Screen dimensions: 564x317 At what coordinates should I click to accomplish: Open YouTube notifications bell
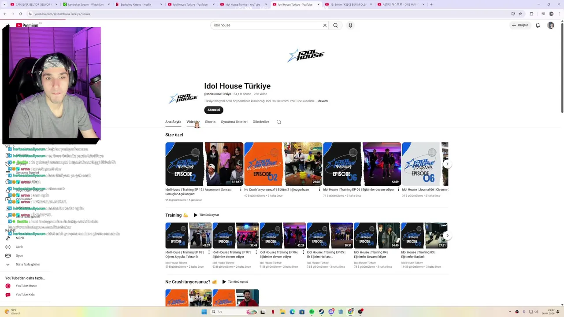(538, 25)
